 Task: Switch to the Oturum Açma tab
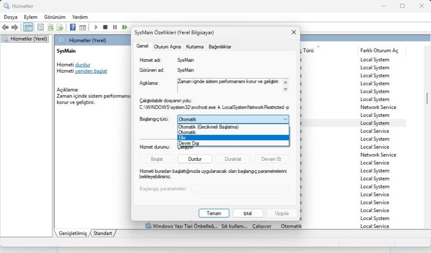click(x=167, y=47)
